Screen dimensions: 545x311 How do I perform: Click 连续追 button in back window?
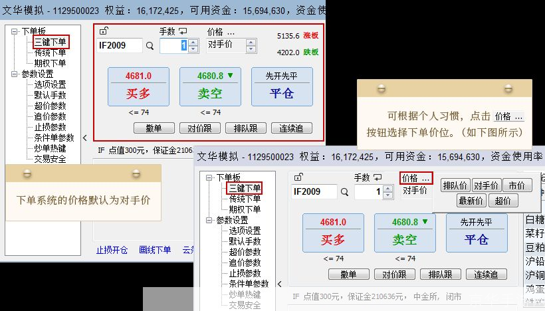point(292,128)
